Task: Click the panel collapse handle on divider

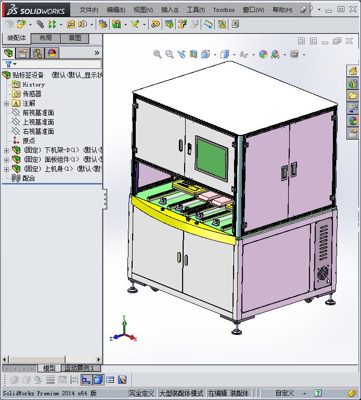Action: click(105, 199)
